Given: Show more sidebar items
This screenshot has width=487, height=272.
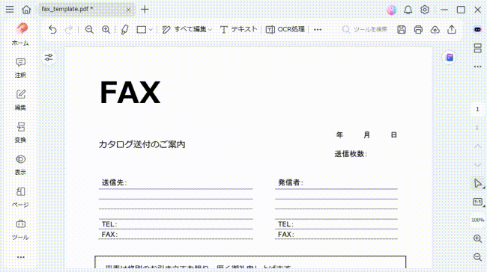Looking at the screenshot, I should [21, 257].
